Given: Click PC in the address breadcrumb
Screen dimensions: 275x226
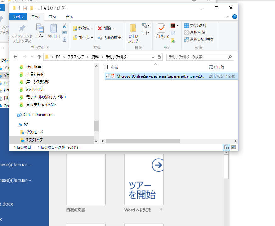Looking at the screenshot, I should point(58,57).
